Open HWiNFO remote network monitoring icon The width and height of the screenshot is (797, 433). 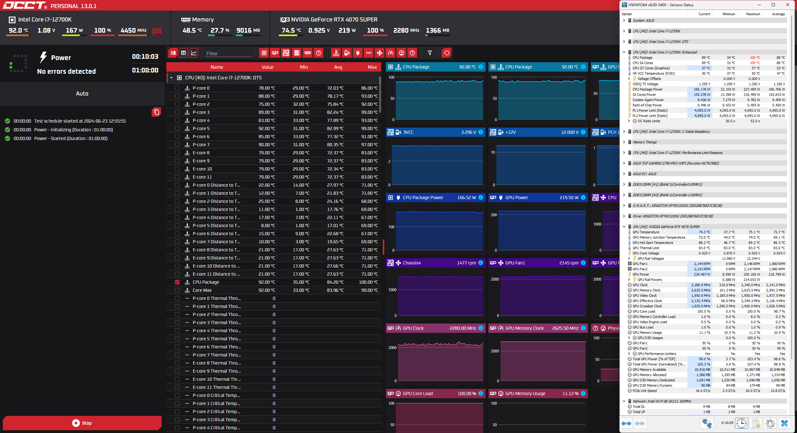click(x=707, y=423)
